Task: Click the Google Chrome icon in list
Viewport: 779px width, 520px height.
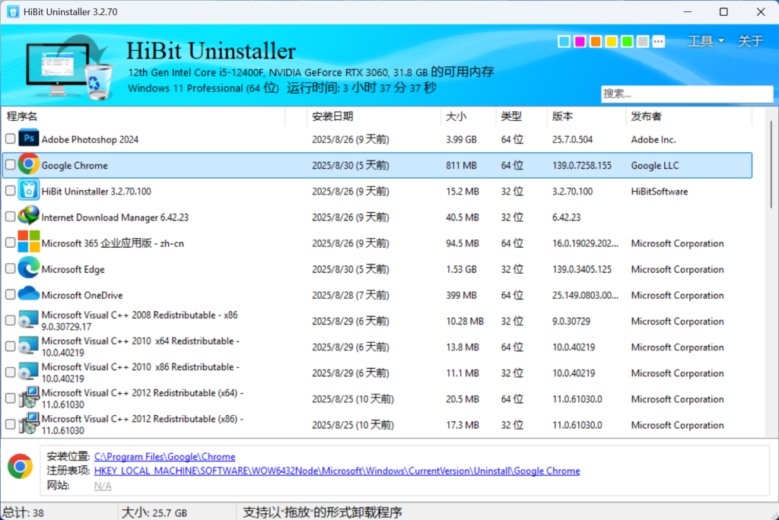Action: click(x=29, y=165)
